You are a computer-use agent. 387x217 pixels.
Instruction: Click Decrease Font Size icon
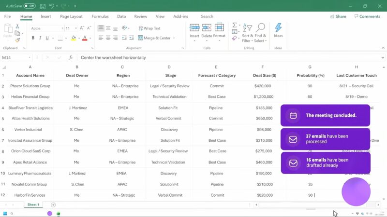coord(89,28)
